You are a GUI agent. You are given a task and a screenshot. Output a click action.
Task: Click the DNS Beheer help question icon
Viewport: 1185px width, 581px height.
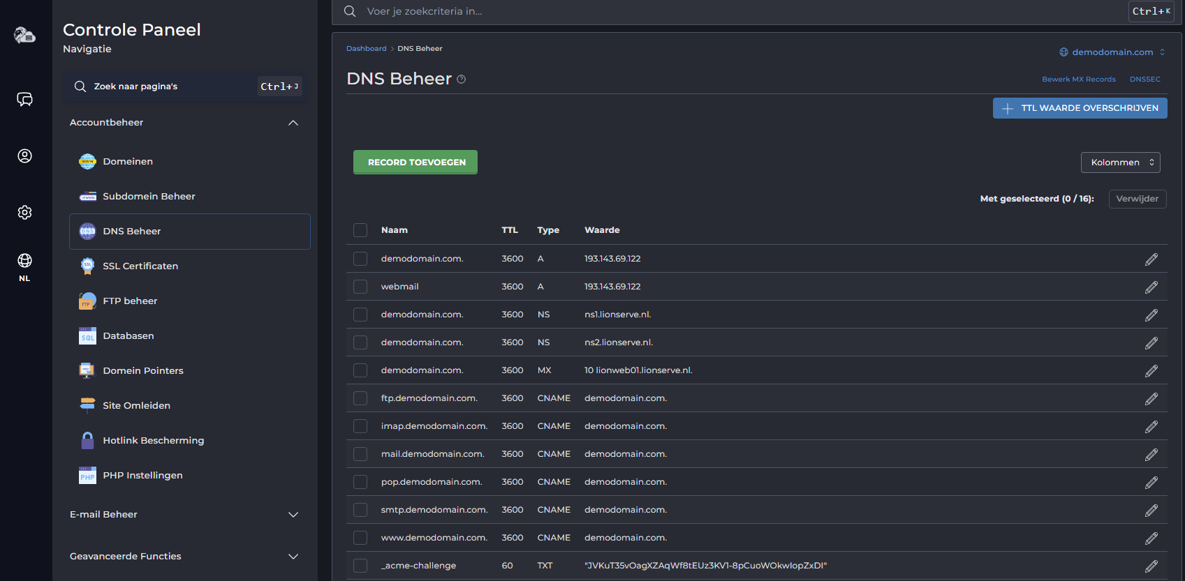[462, 80]
